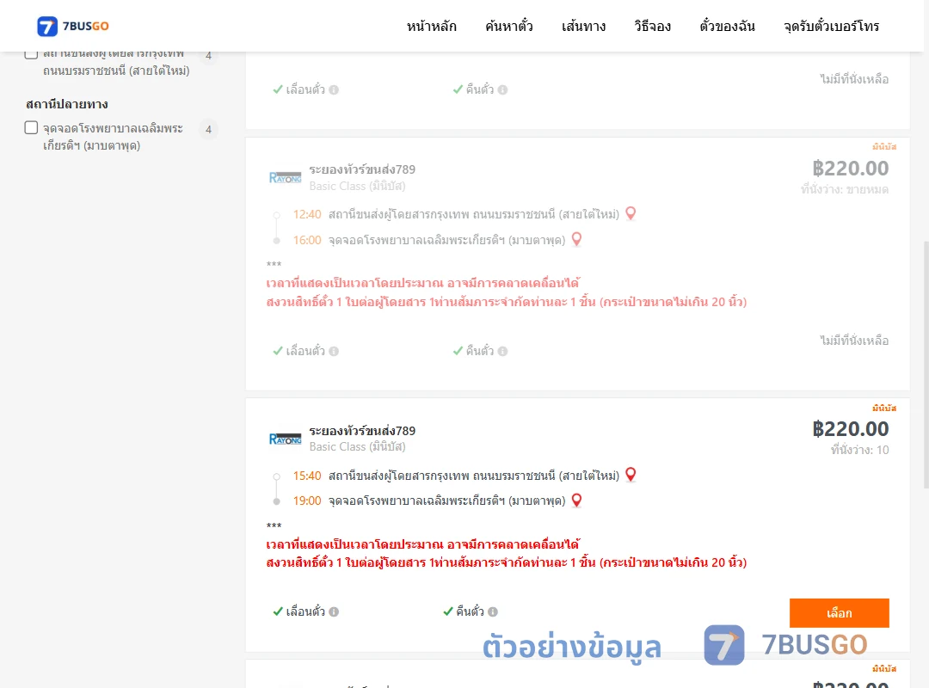
Task: Click the 19:00 arrival time text
Action: pos(307,501)
